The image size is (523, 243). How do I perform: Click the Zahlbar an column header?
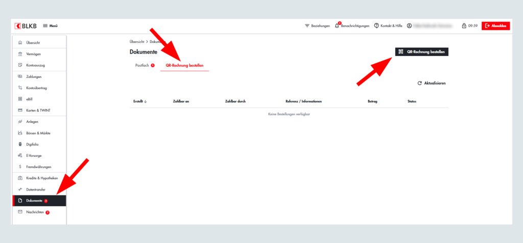pos(181,101)
